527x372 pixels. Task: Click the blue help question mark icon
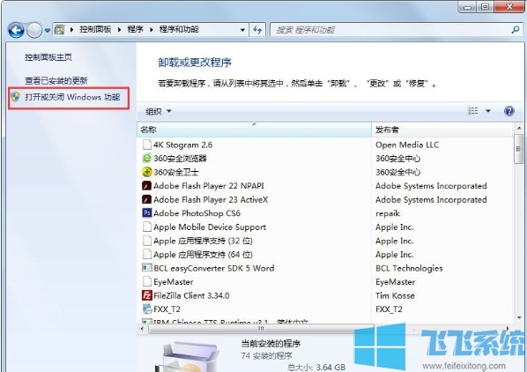click(509, 110)
